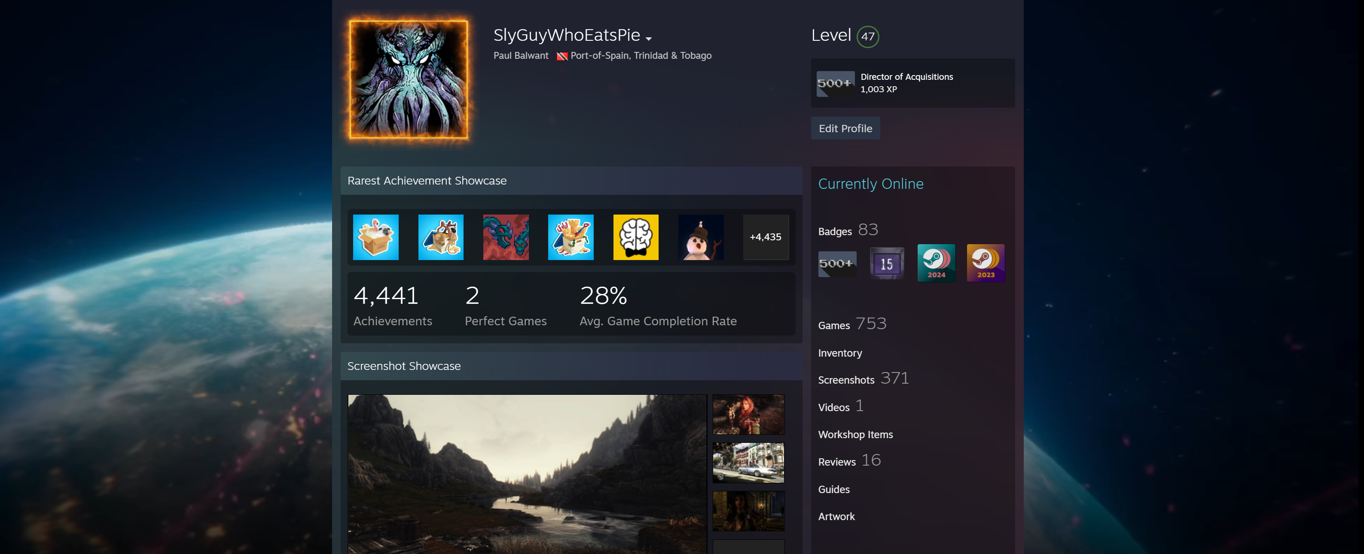Click the 1,003 XP text
The width and height of the screenshot is (1364, 554).
(878, 89)
